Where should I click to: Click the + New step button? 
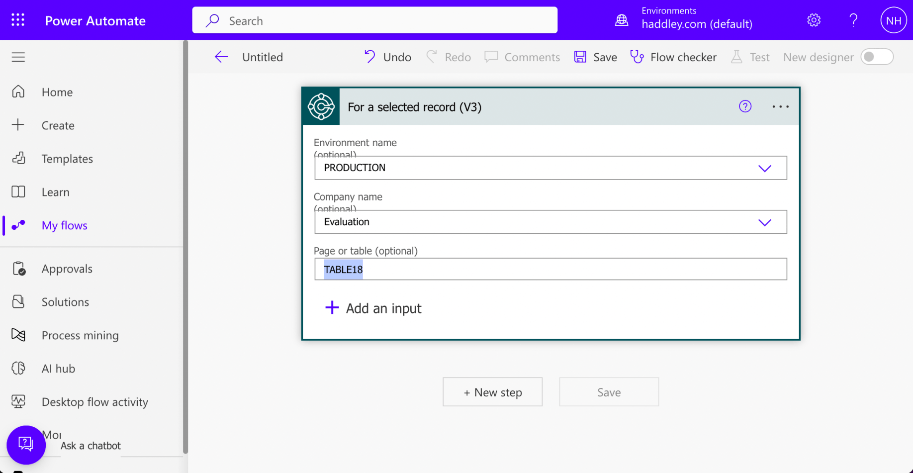pos(492,392)
